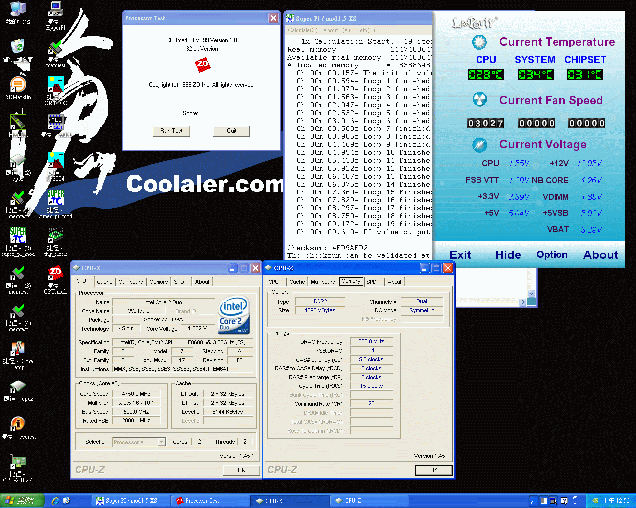The image size is (636, 508).
Task: Switch to SPD tab in right CPU-Z window
Action: coord(371,282)
